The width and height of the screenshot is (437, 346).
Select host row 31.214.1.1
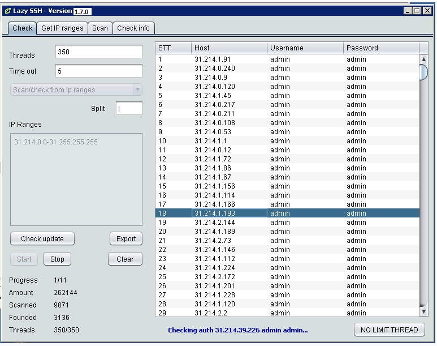click(x=287, y=141)
